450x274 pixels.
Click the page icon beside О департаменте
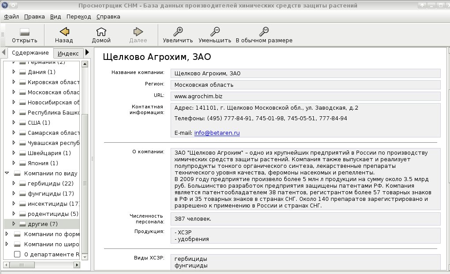click(17, 254)
